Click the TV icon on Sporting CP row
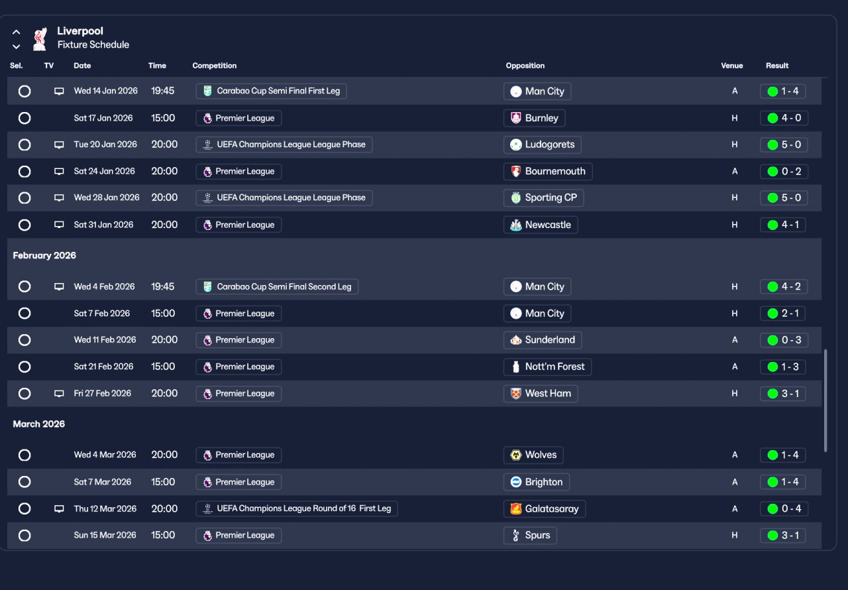 click(x=59, y=198)
